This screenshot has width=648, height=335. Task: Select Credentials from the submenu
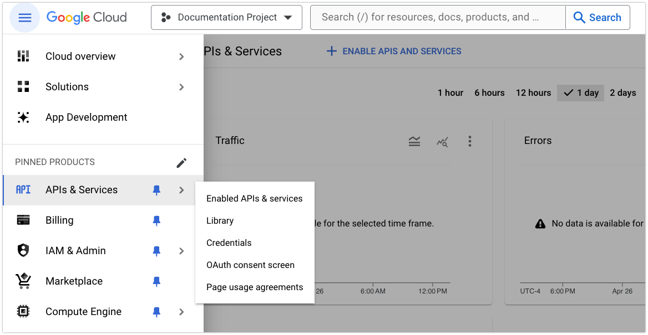point(229,243)
